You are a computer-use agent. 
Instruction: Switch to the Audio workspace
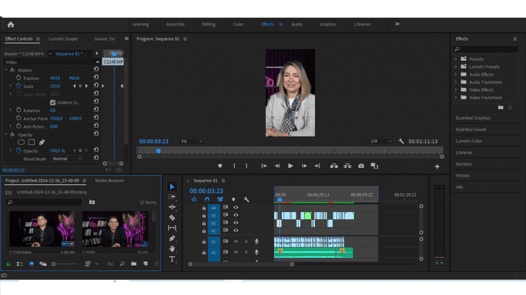pyautogui.click(x=297, y=24)
